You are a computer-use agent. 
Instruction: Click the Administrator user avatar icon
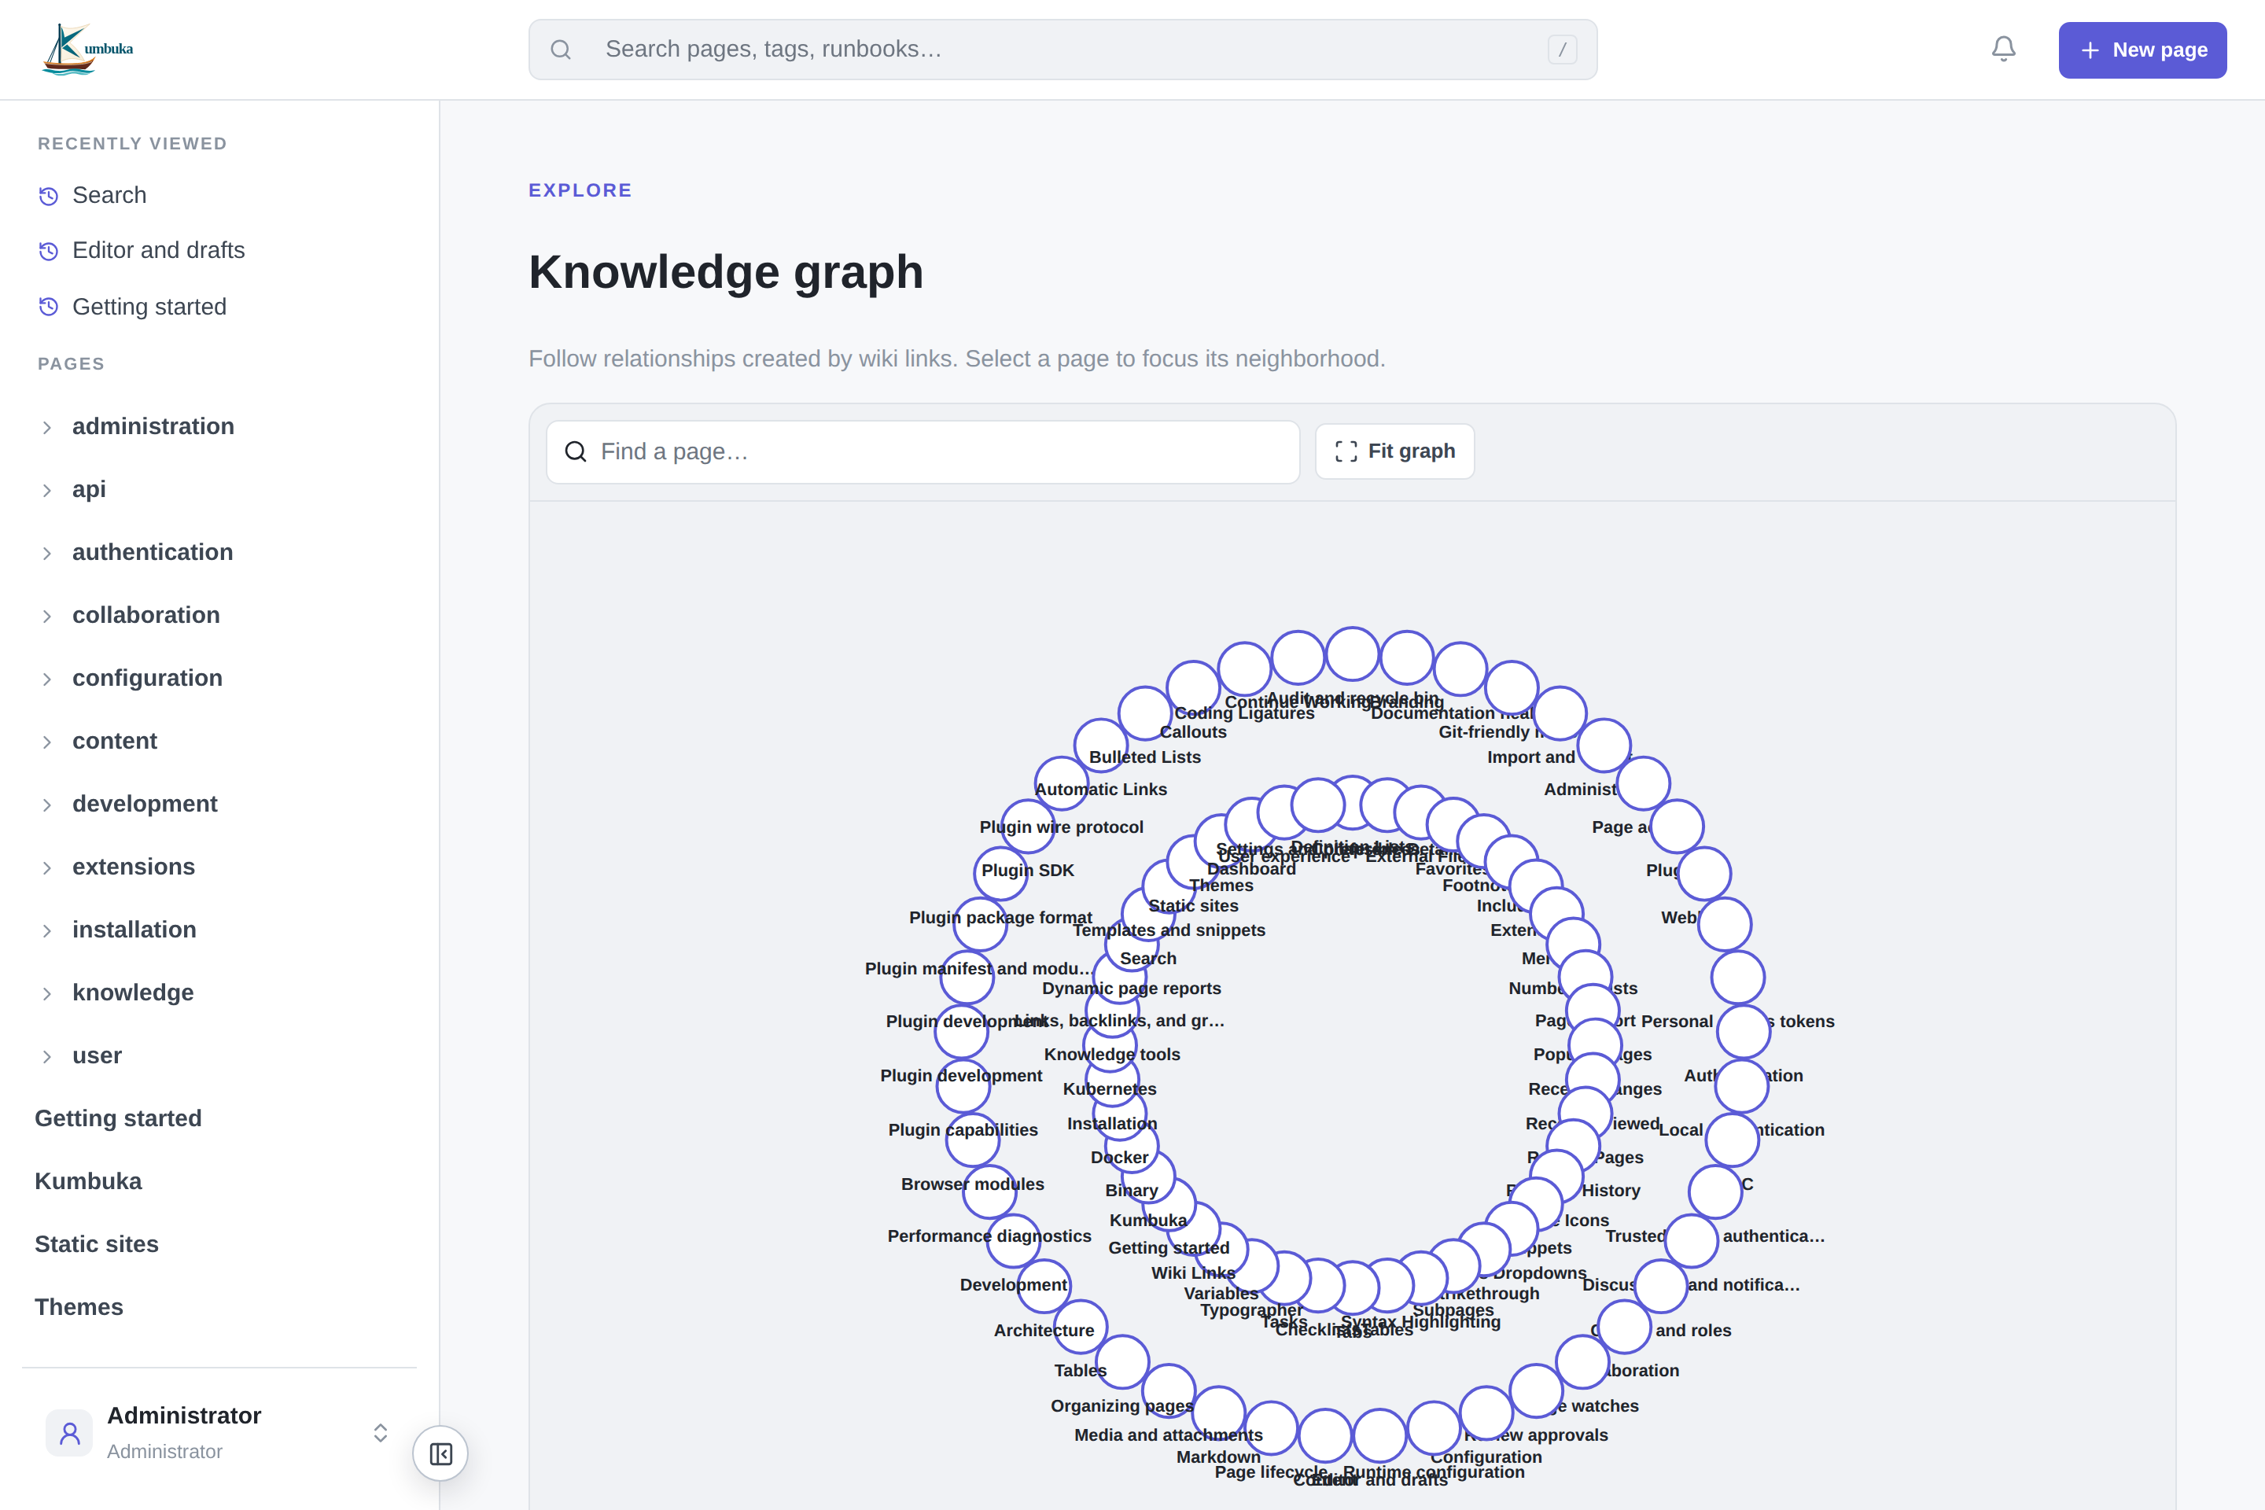69,1433
